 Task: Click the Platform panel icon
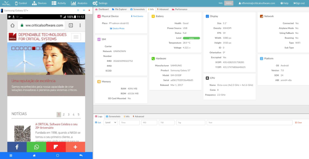(x=261, y=59)
